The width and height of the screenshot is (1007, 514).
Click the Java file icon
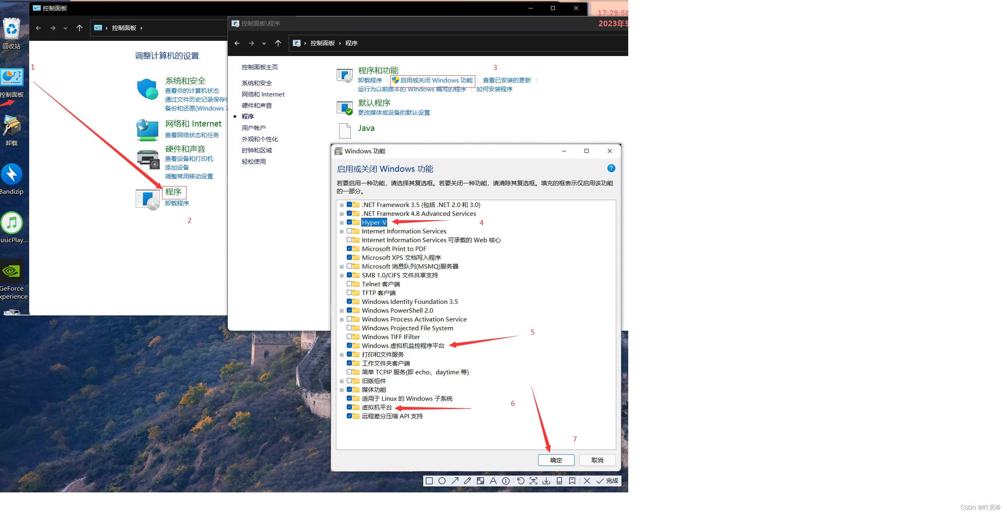pos(345,131)
